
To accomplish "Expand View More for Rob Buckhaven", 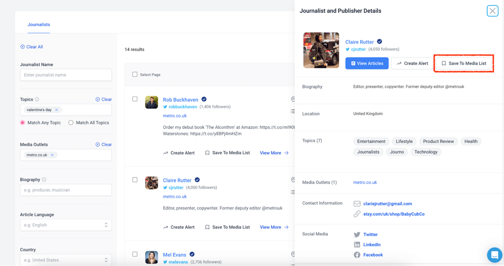I will pyautogui.click(x=274, y=153).
